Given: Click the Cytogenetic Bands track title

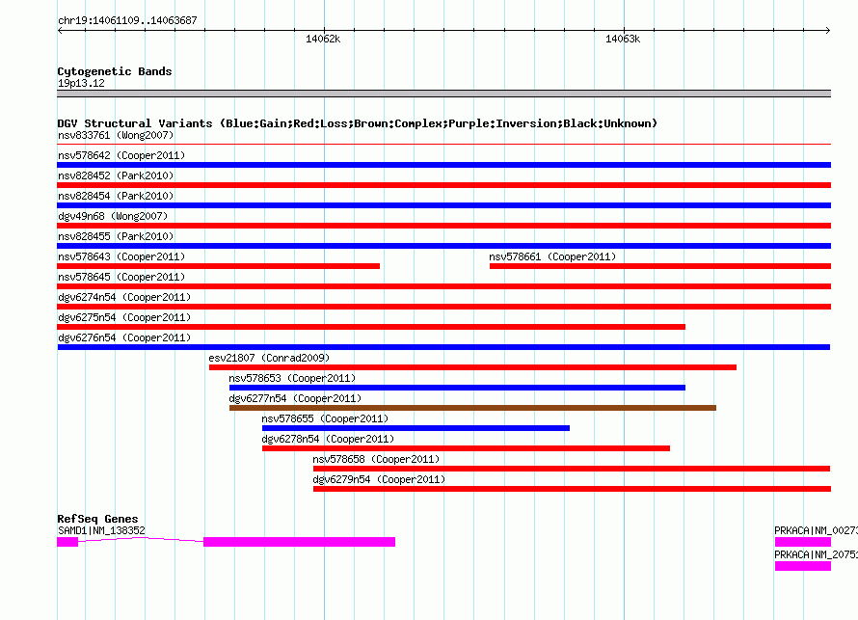Looking at the screenshot, I should coord(115,71).
